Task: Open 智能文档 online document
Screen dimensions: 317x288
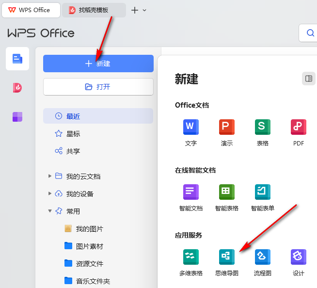Action: pos(191,198)
